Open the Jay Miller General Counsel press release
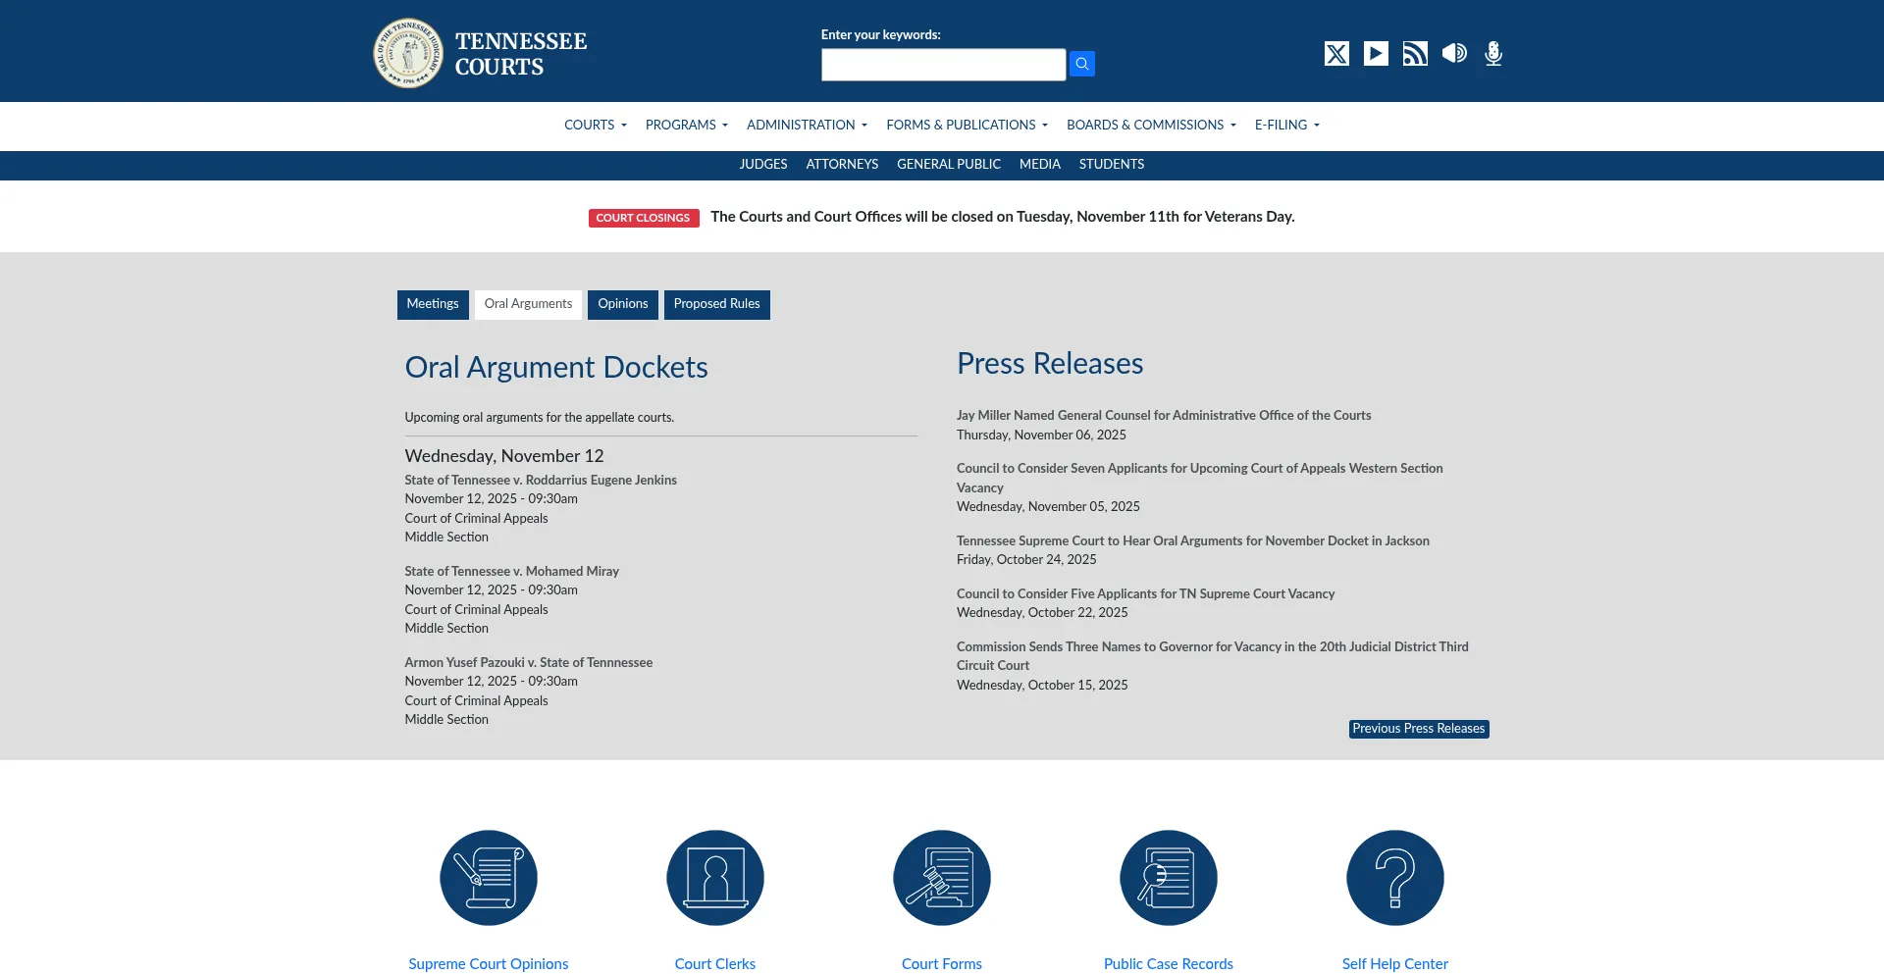Image resolution: width=1884 pixels, height=974 pixels. tap(1164, 416)
